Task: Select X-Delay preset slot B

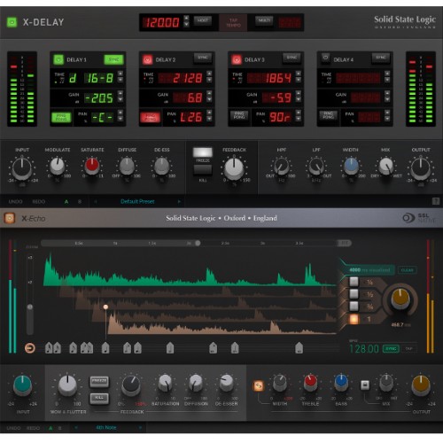Action: point(80,201)
